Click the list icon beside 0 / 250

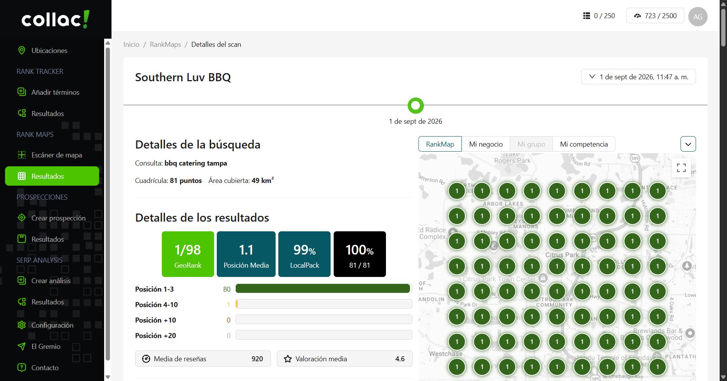click(586, 16)
